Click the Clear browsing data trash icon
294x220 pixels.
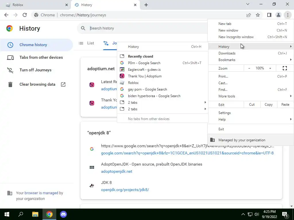click(10, 85)
